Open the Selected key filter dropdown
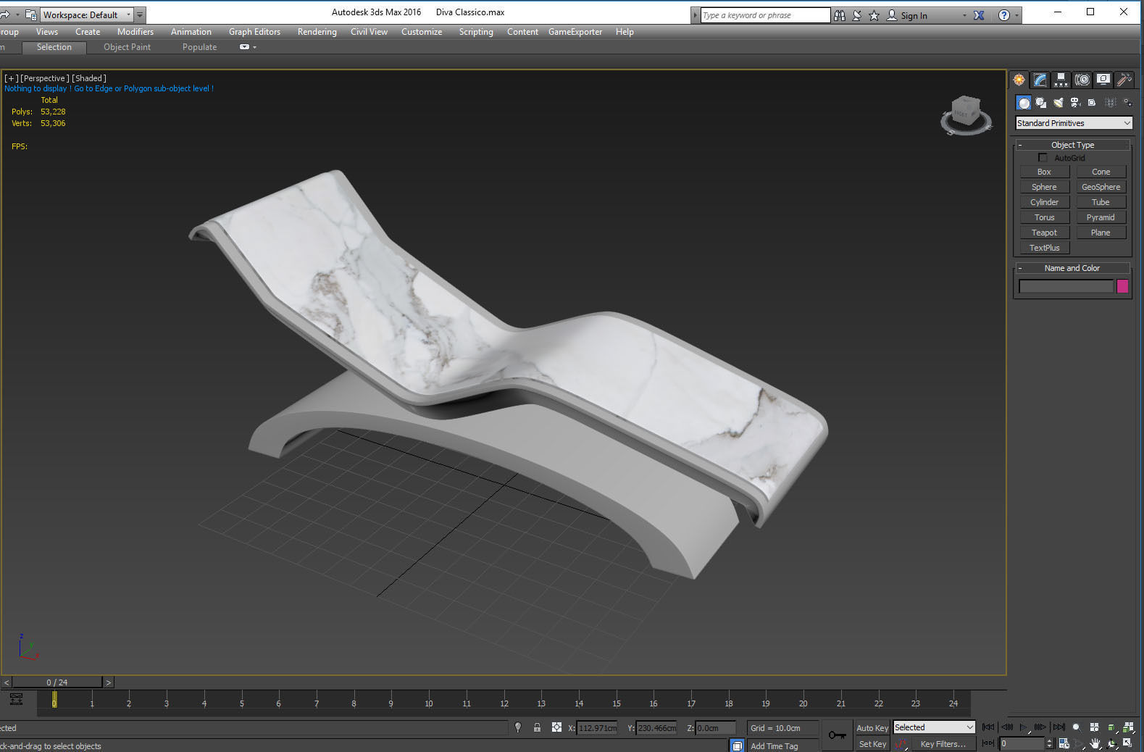The width and height of the screenshot is (1144, 752). pos(934,727)
